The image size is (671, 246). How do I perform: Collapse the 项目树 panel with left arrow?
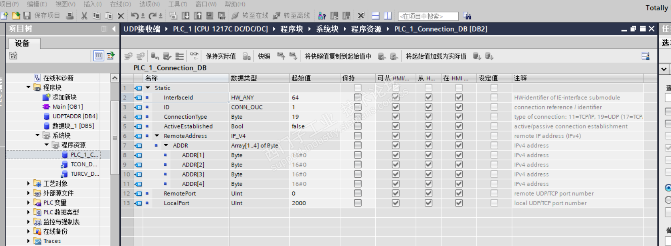tap(114, 29)
